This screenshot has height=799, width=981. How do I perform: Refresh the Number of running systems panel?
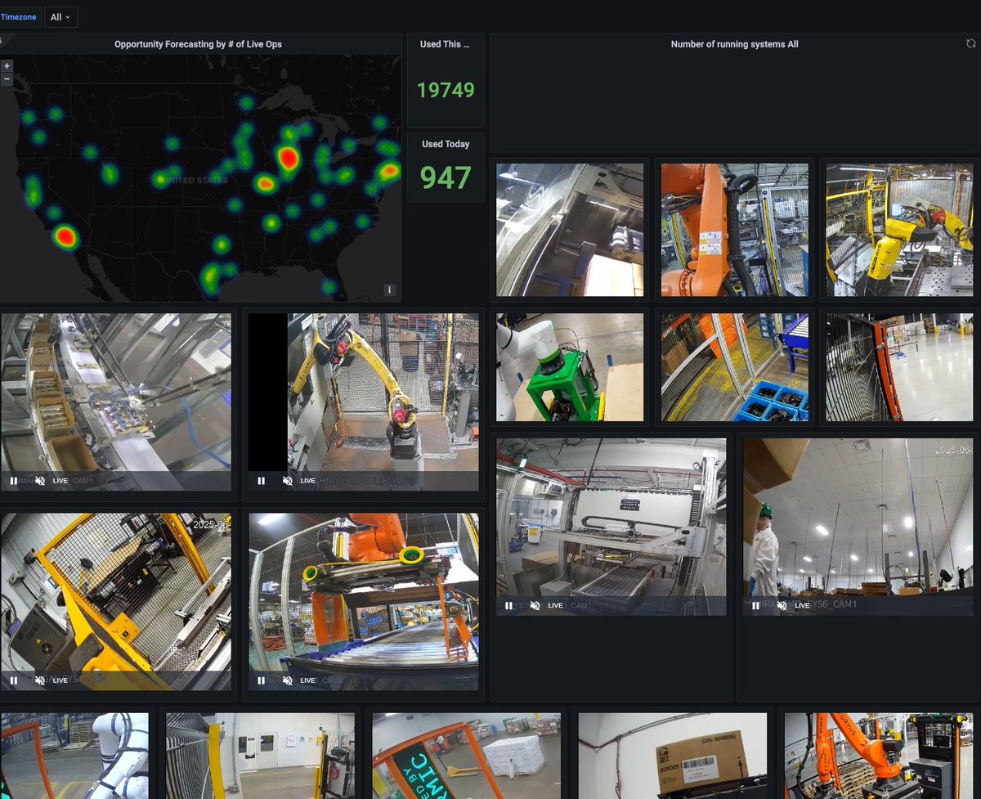click(x=970, y=43)
